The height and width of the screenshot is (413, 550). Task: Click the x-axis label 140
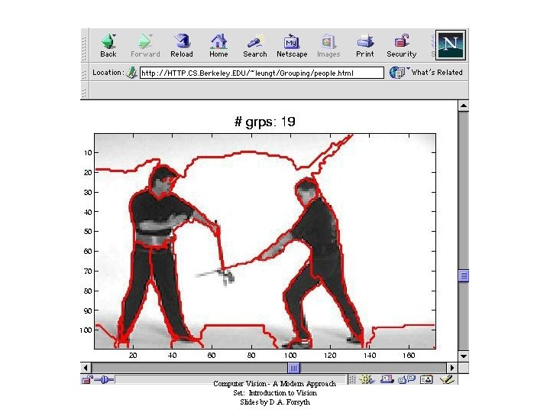point(370,356)
